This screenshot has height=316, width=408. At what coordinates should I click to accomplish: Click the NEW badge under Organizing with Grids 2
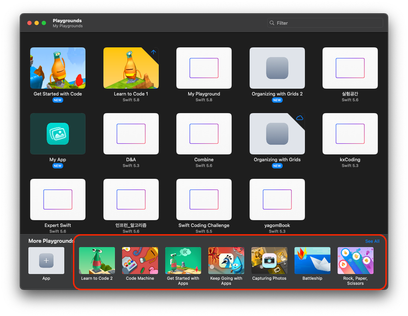(x=277, y=100)
